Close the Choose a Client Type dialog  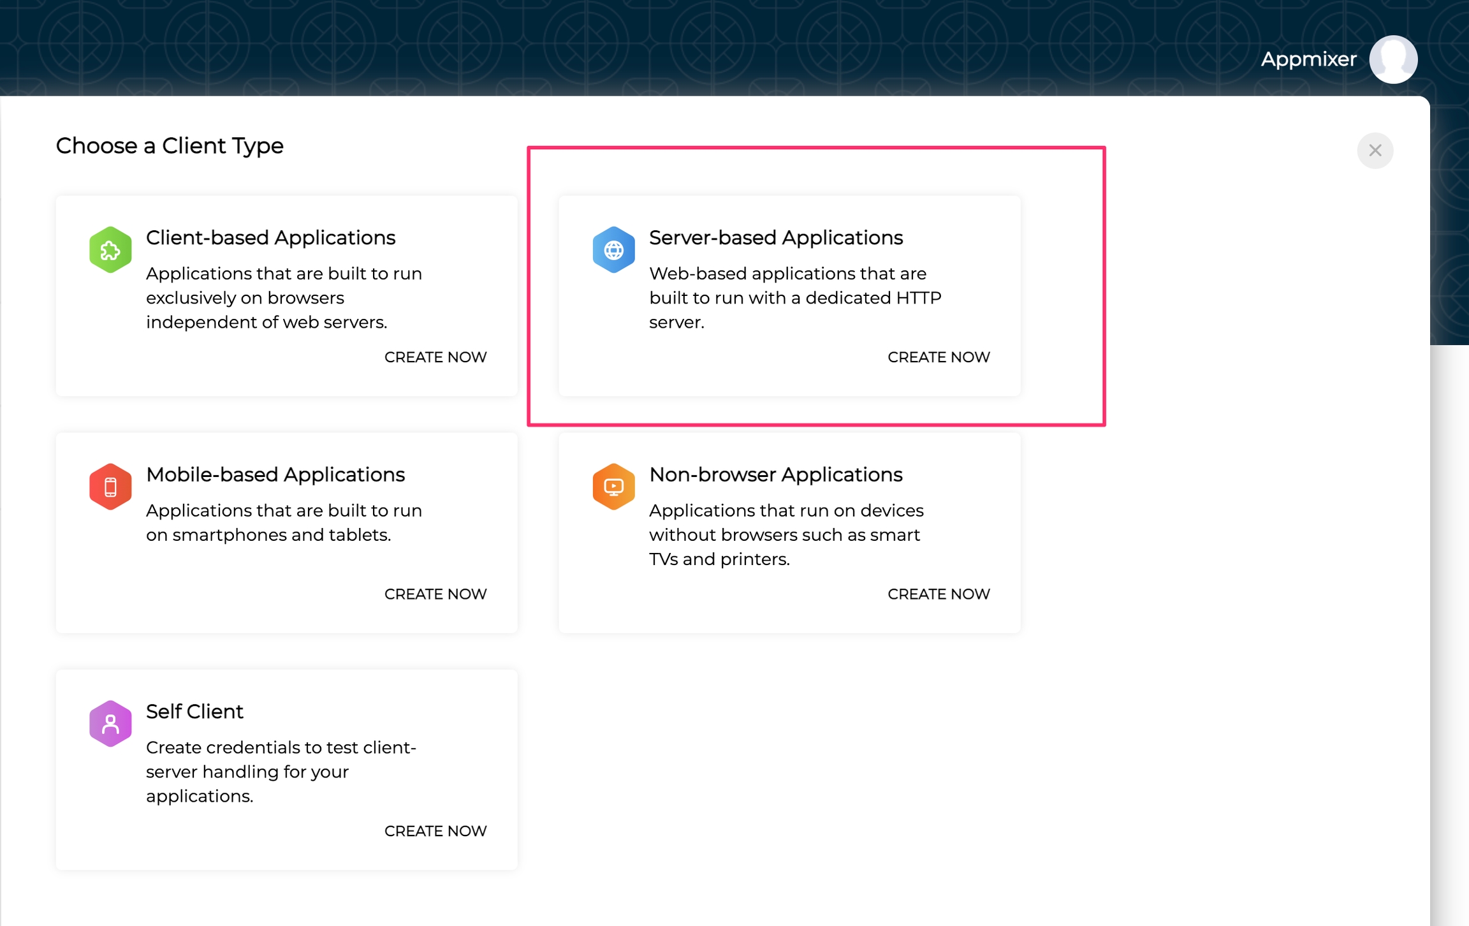[x=1375, y=151]
